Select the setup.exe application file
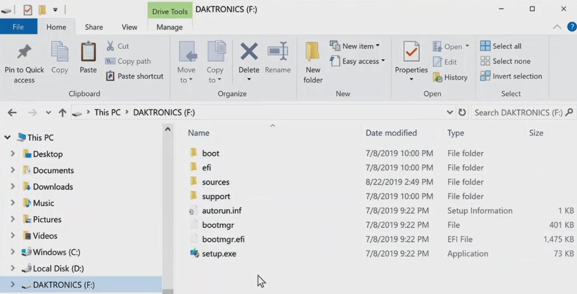Screen dimensions: 577x294 point(219,254)
